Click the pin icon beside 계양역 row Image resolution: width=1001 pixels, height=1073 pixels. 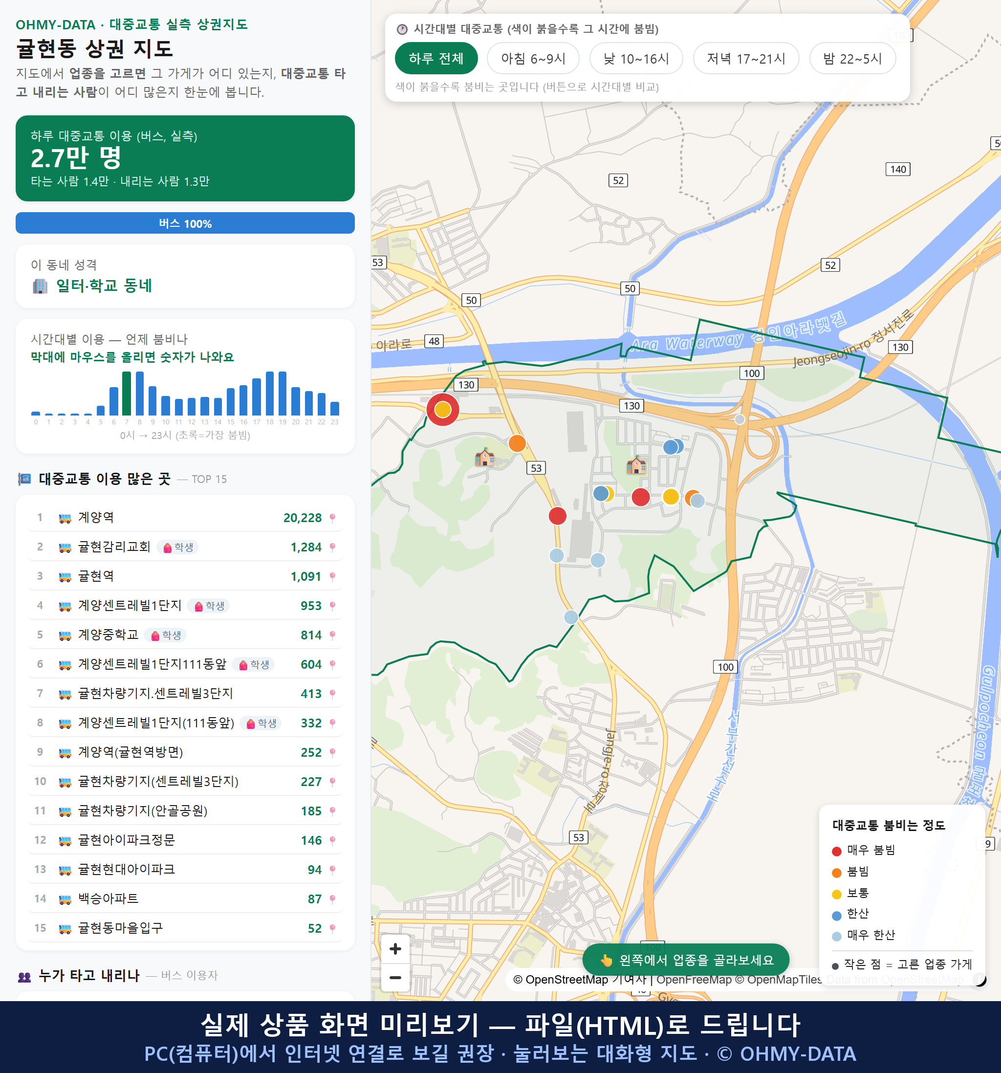click(x=332, y=518)
